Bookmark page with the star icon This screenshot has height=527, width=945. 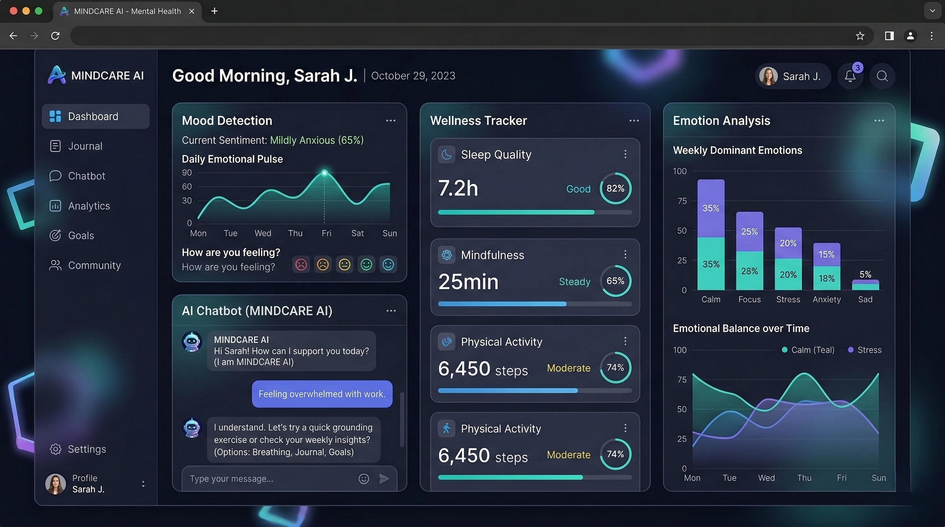click(x=860, y=36)
